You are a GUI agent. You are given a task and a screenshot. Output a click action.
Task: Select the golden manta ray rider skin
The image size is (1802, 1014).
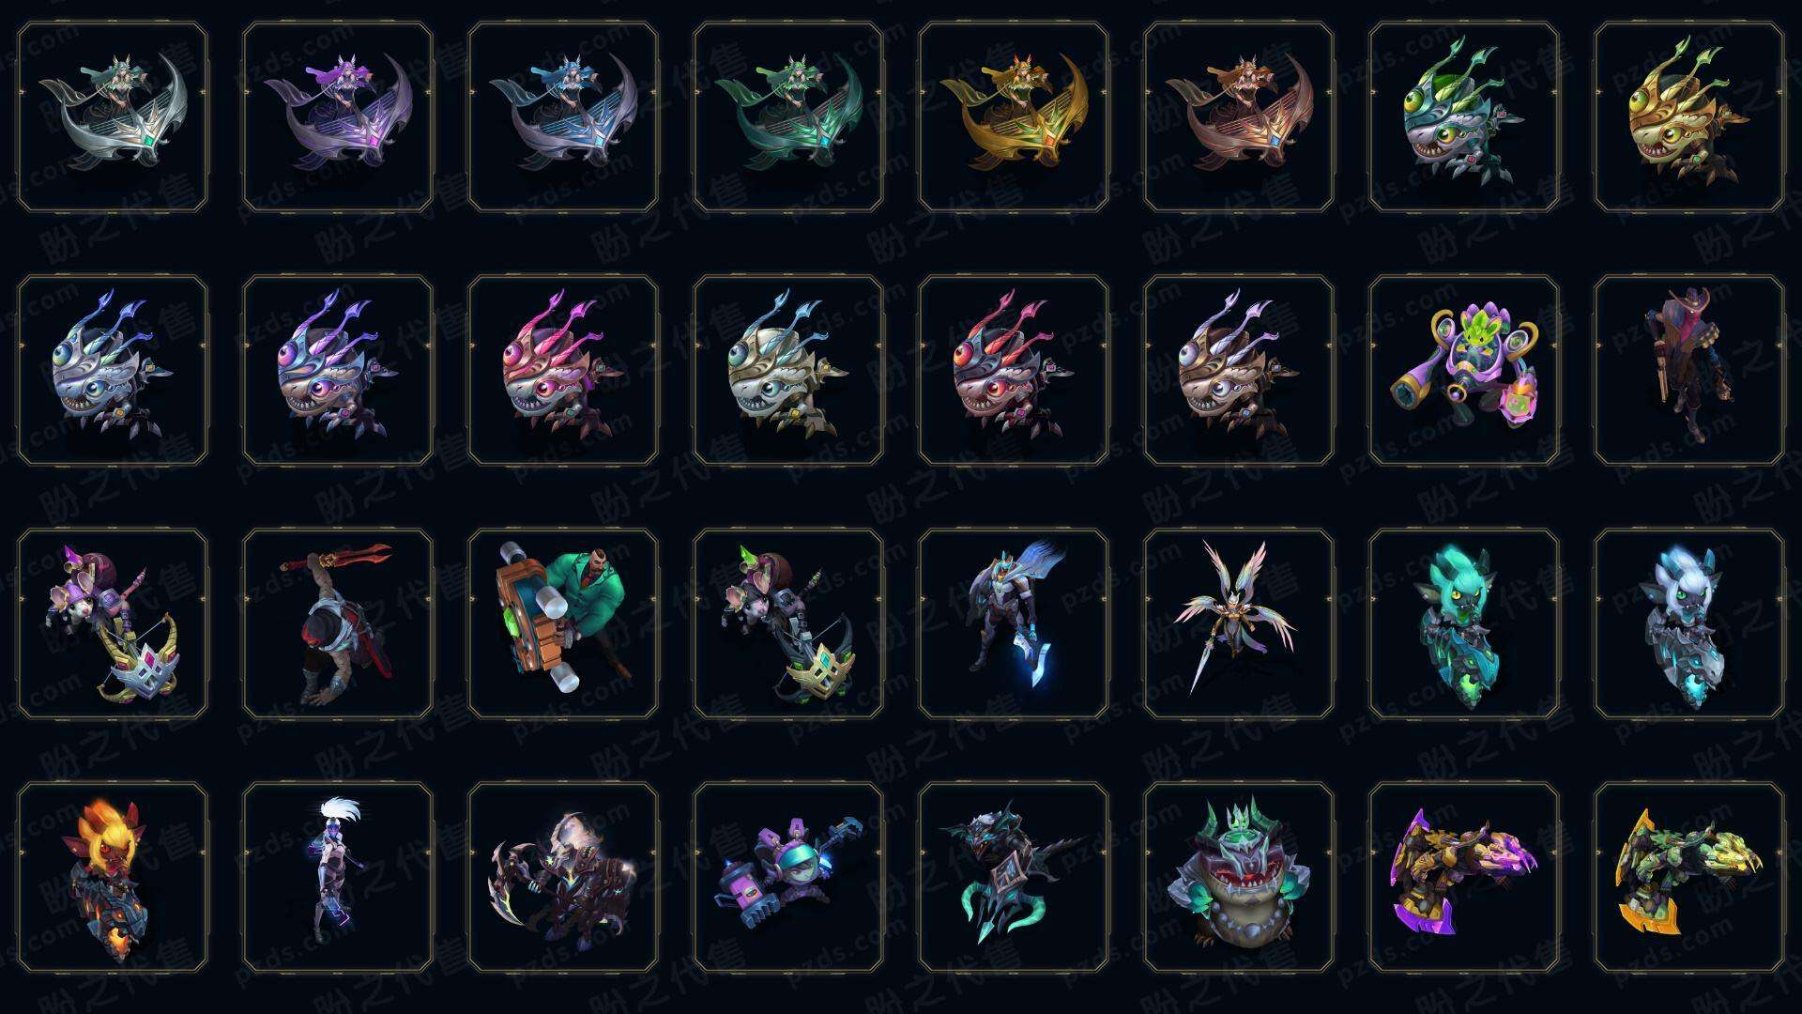[x=1014, y=117]
